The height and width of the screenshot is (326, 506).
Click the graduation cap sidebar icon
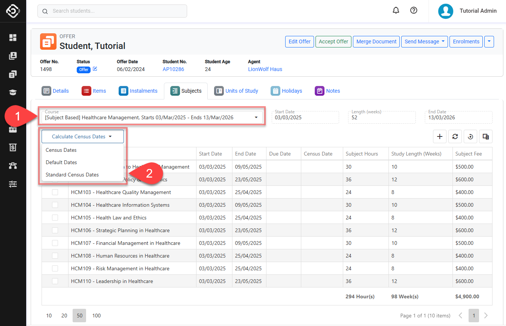pos(13,92)
